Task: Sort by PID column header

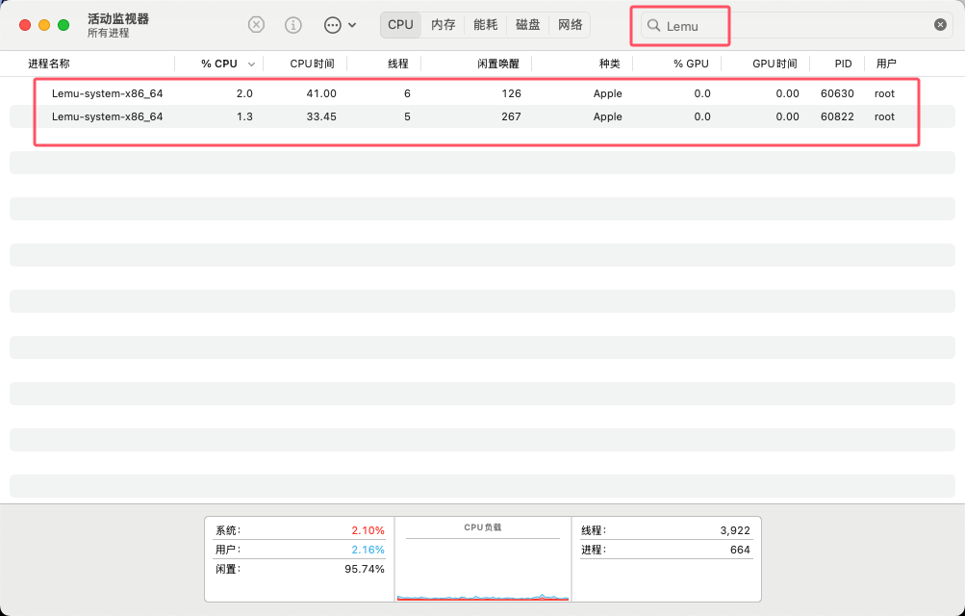Action: click(843, 64)
